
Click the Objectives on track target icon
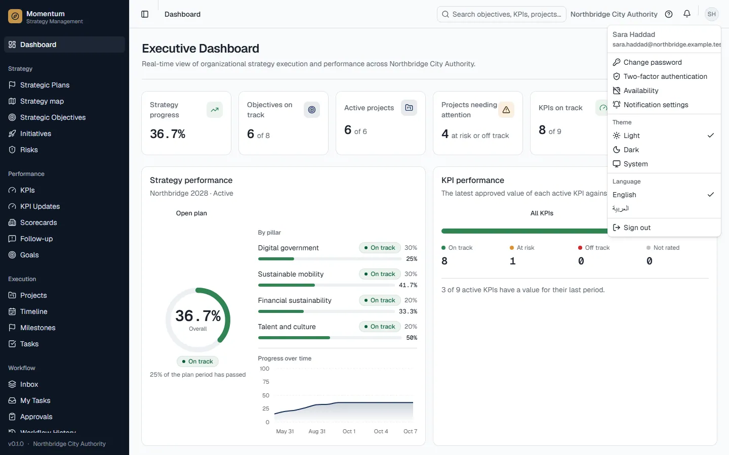click(312, 110)
